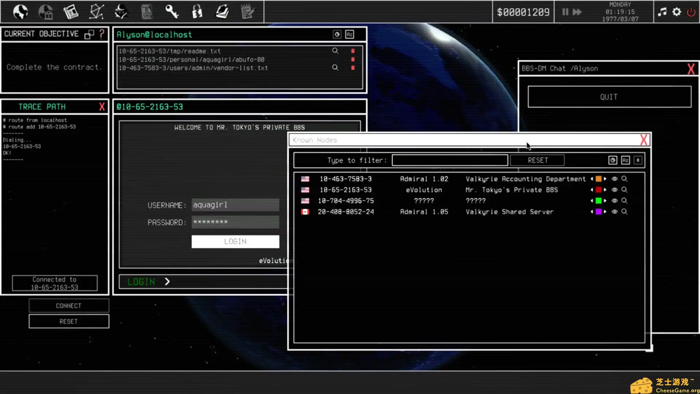Viewport: 700px width, 394px height.
Task: Click the broken padlock icon
Action: coord(197,12)
